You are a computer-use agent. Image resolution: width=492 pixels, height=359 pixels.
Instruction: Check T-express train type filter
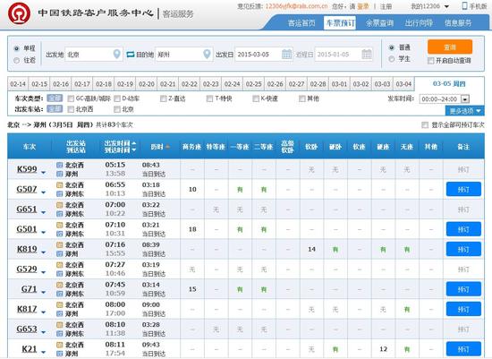click(x=209, y=98)
